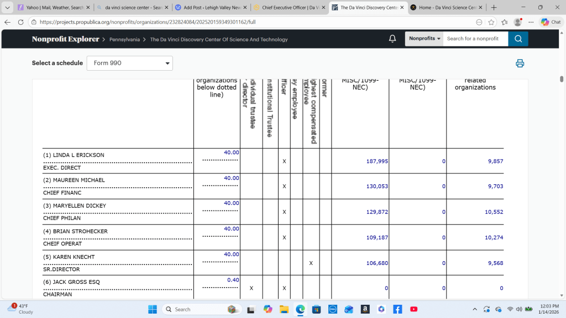The image size is (566, 318).
Task: Click the notification bell icon
Action: tap(392, 39)
